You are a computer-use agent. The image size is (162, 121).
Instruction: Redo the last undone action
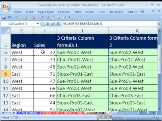click(x=17, y=17)
